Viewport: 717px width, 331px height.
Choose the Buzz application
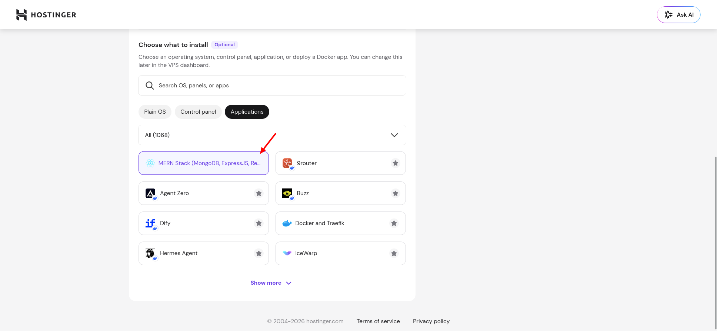[340, 193]
